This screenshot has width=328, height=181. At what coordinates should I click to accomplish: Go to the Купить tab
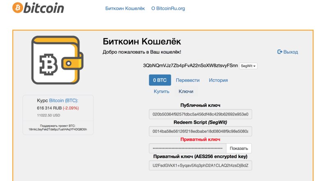162,91
